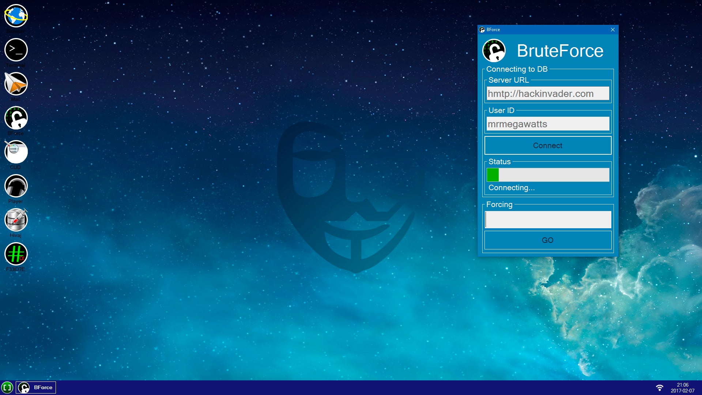Image resolution: width=702 pixels, height=395 pixels.
Task: Close the BForce window
Action: tap(613, 30)
